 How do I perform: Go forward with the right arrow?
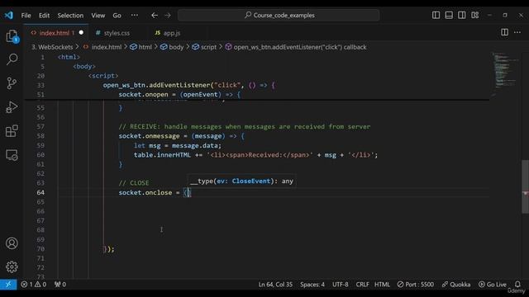[168, 15]
